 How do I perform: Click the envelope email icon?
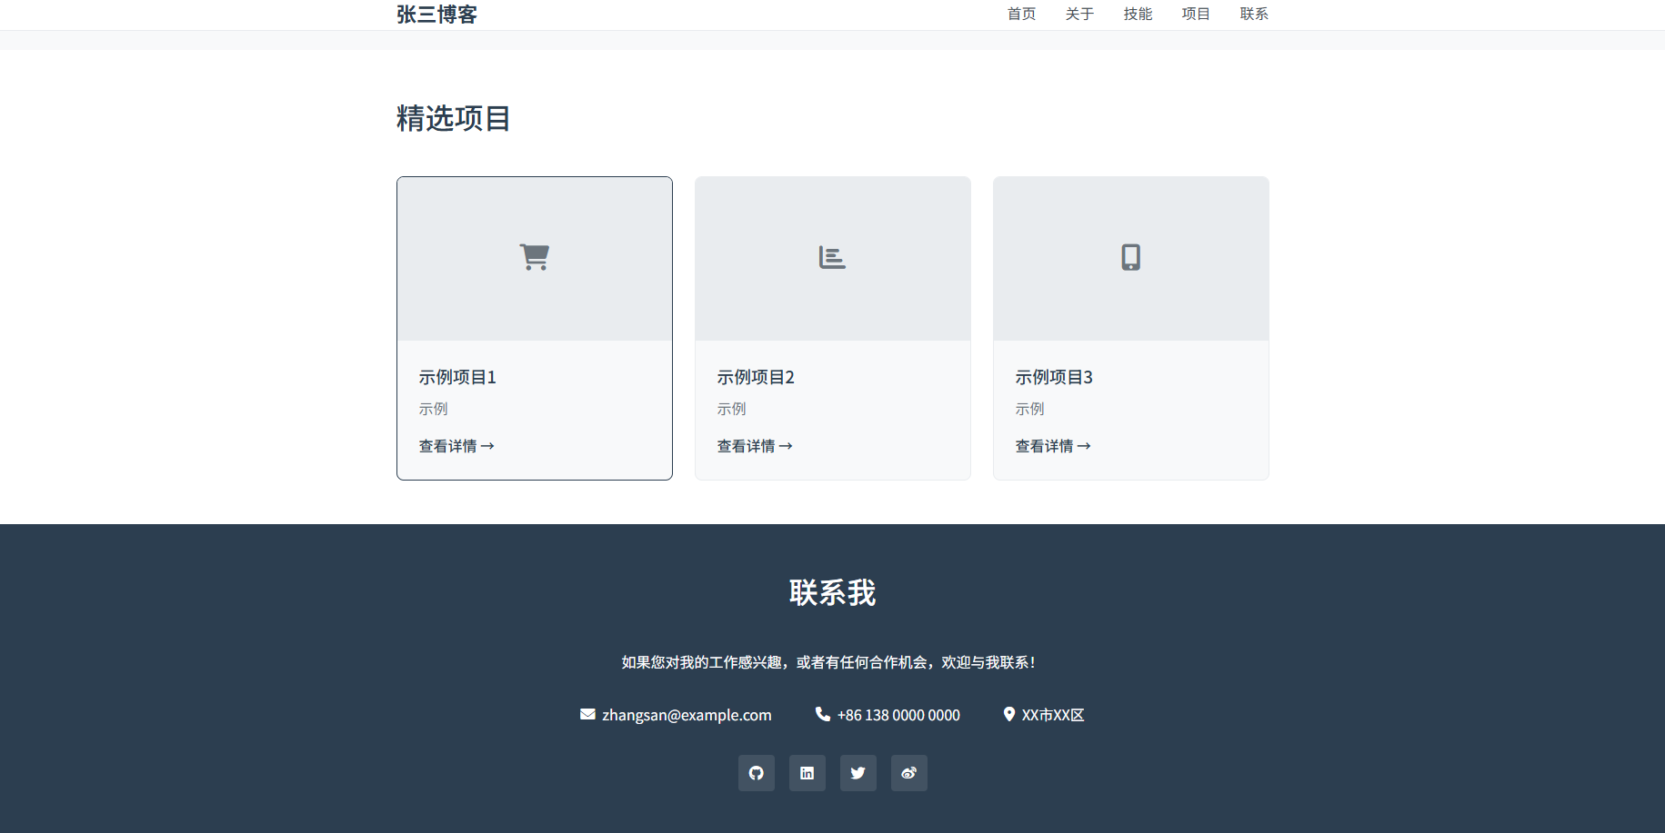click(587, 714)
